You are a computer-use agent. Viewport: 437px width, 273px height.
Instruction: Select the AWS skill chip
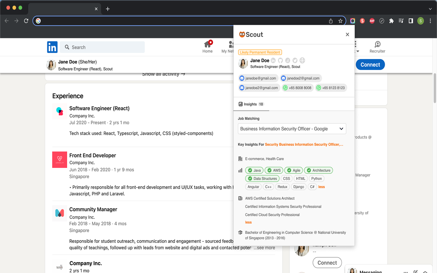pyautogui.click(x=274, y=170)
